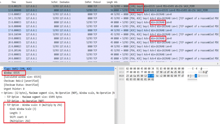Collapse the Options (12 bytes) node
The width and height of the screenshot is (220, 124).
2,93
